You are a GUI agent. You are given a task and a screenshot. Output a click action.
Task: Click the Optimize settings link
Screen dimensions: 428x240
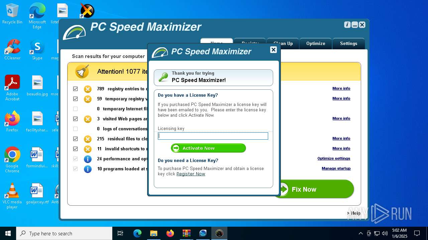click(x=334, y=158)
